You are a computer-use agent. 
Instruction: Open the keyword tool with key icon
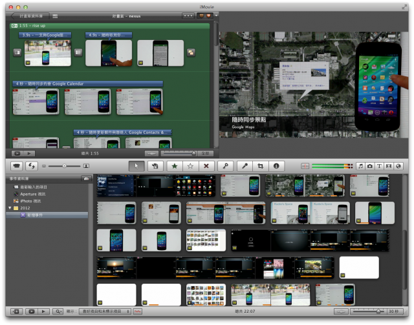click(225, 166)
